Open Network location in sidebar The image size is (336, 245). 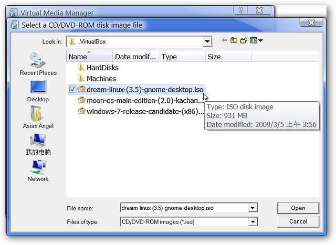[x=38, y=171]
